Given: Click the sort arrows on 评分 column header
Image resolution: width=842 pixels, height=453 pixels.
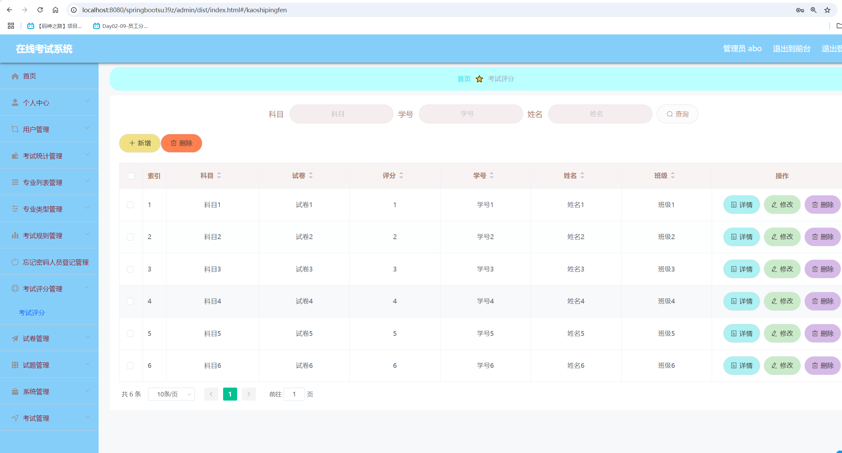Looking at the screenshot, I should pos(401,175).
